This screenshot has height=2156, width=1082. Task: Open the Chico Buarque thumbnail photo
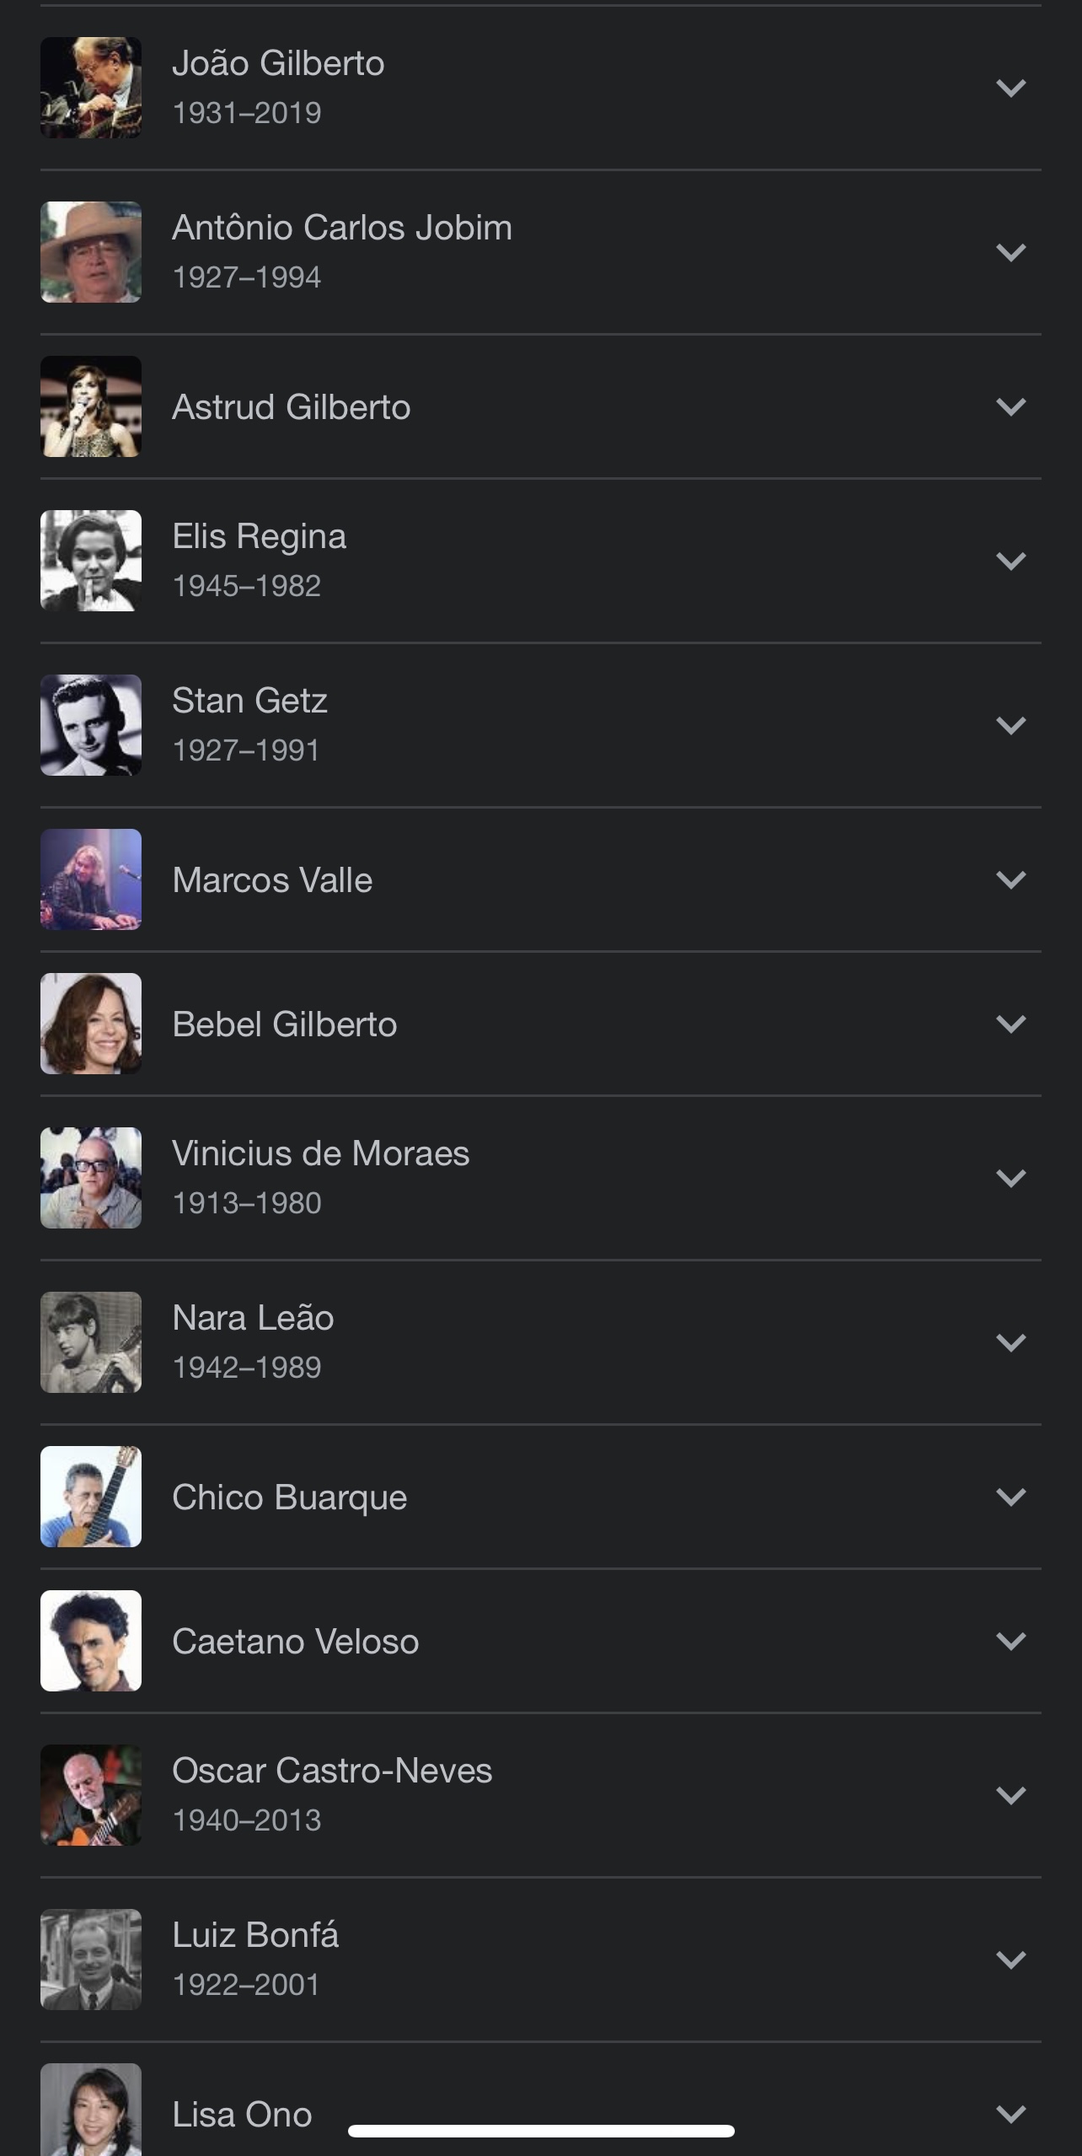(x=91, y=1497)
